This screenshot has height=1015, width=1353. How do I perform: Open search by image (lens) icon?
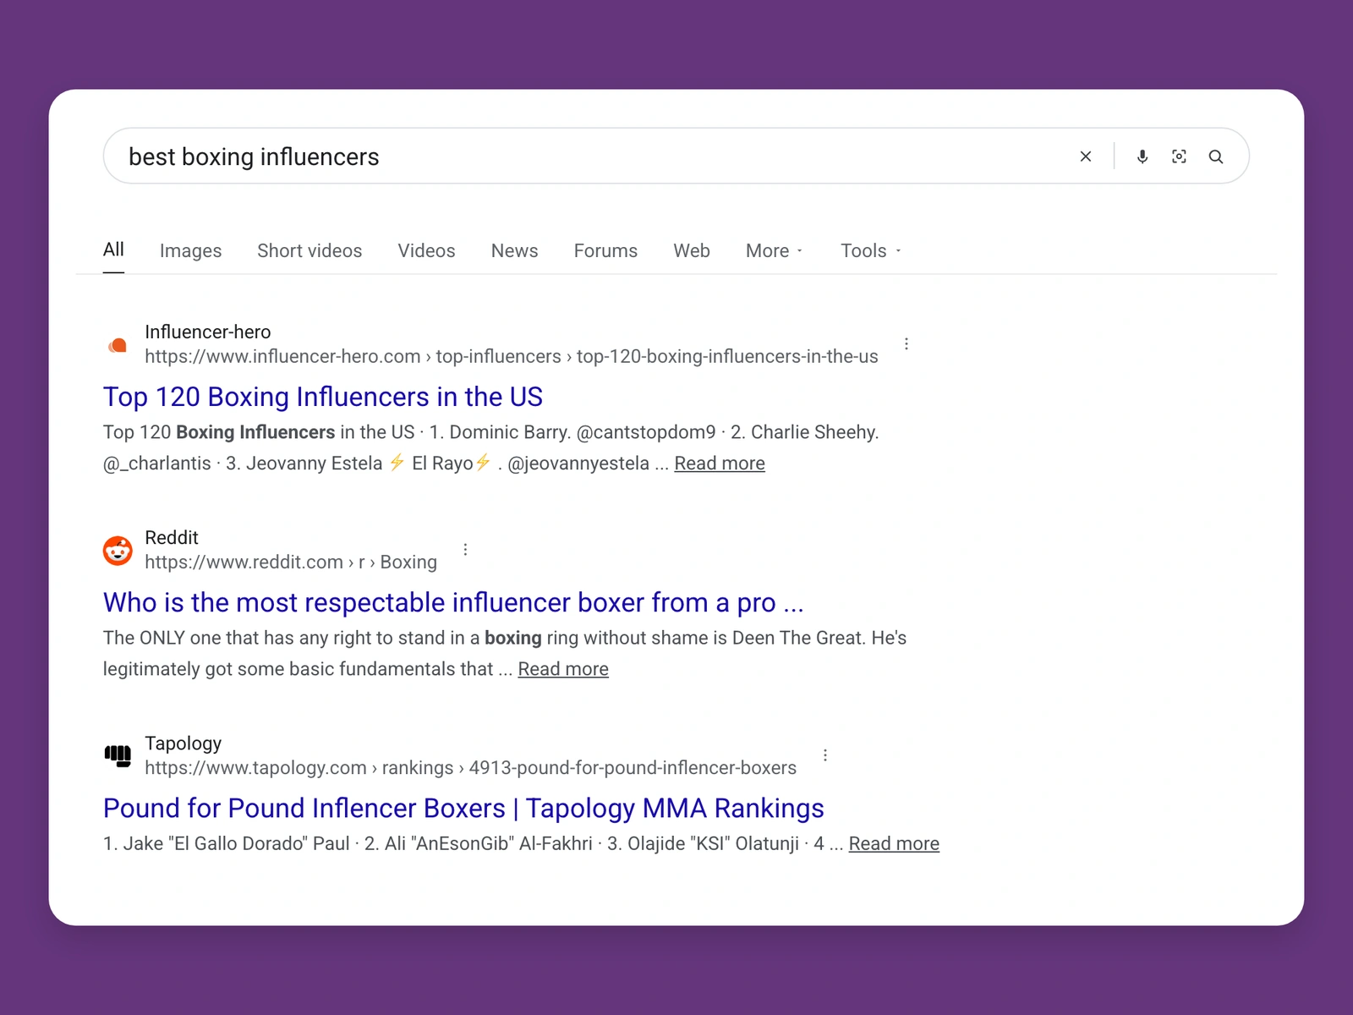click(1179, 156)
